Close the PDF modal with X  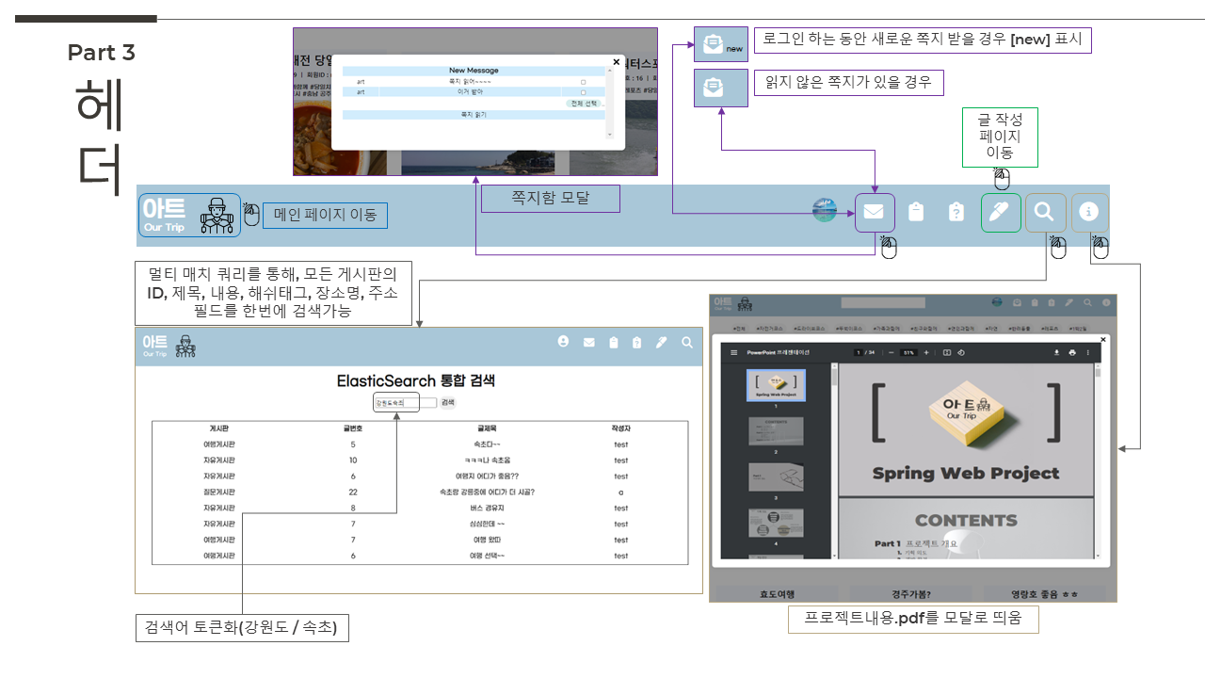coord(1103,340)
